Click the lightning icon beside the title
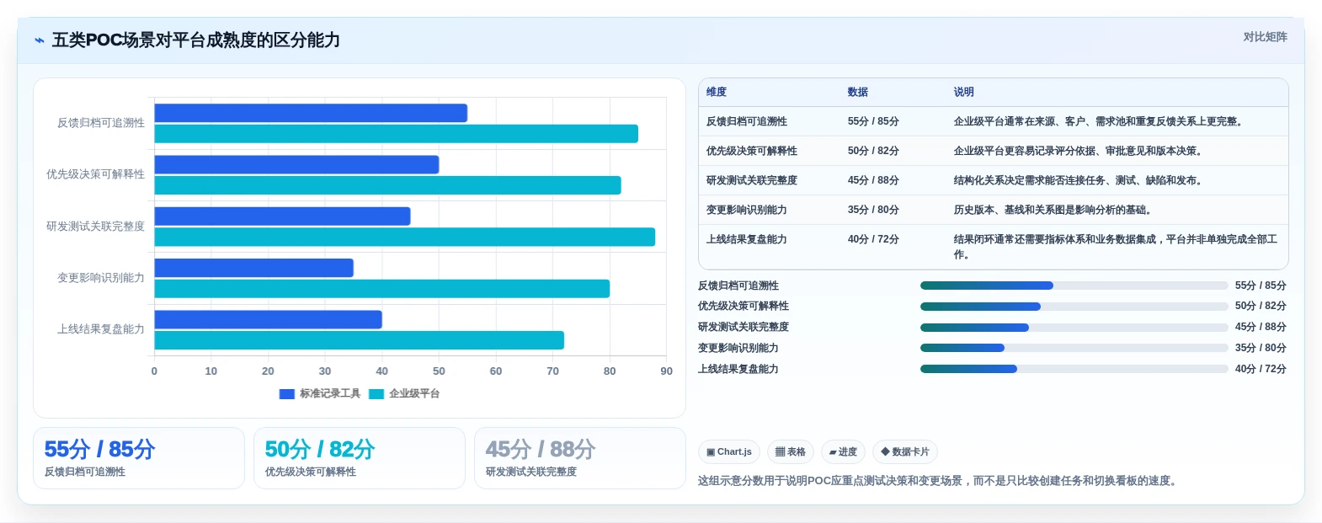The image size is (1322, 523). (x=40, y=40)
